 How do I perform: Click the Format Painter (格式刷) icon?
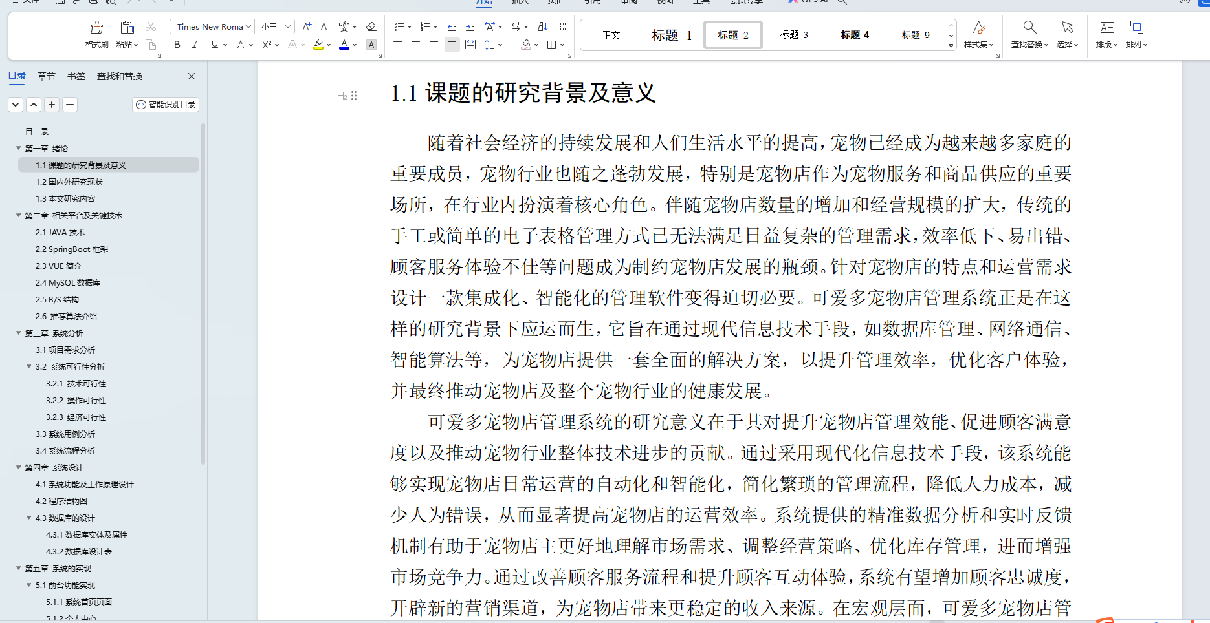point(96,27)
